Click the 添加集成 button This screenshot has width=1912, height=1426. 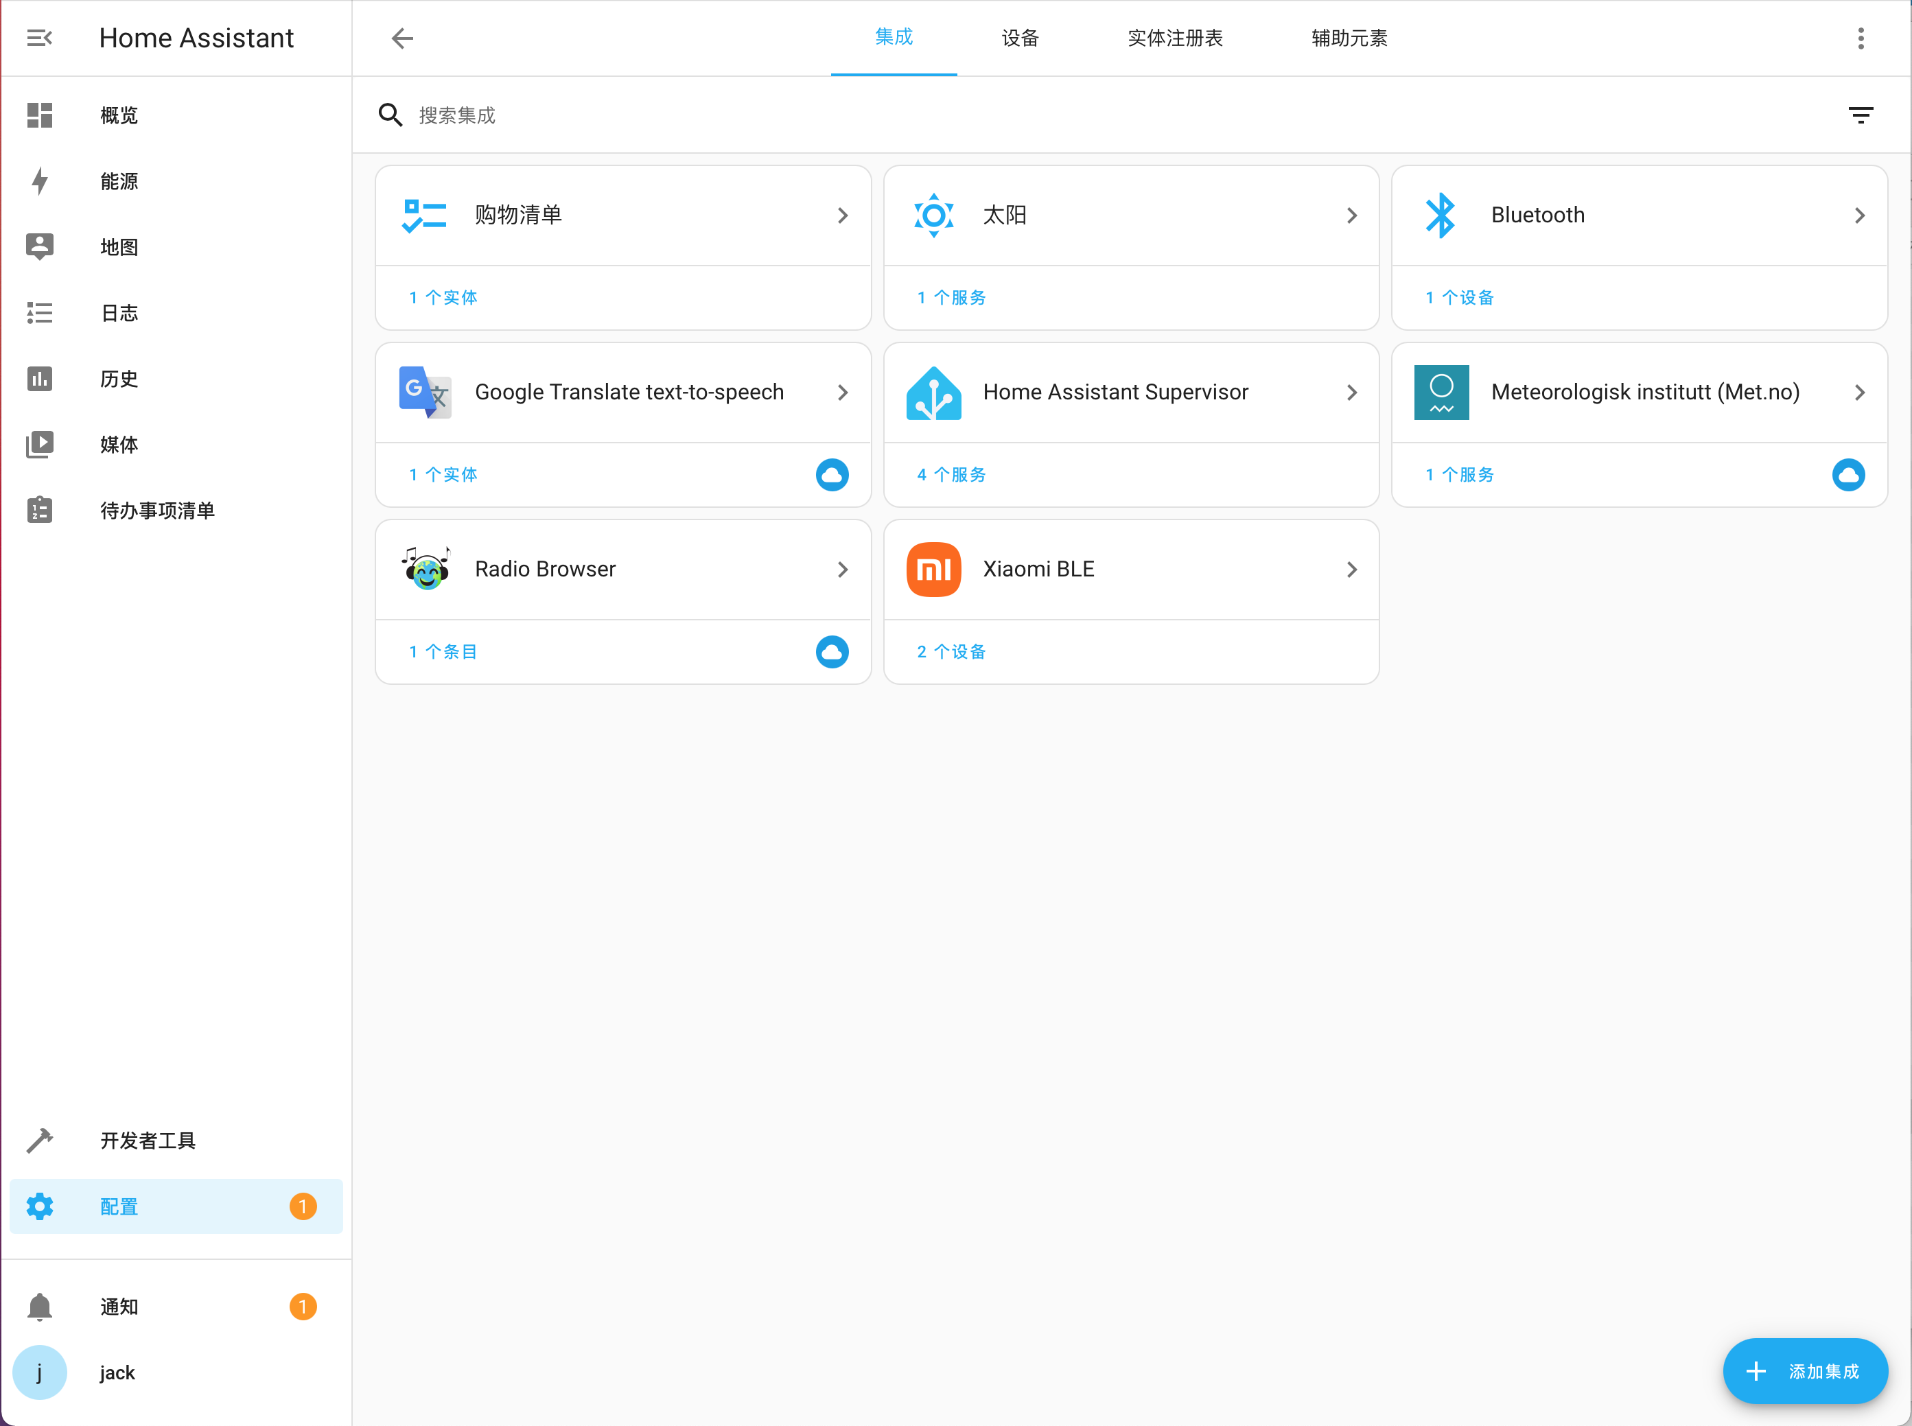(1804, 1370)
